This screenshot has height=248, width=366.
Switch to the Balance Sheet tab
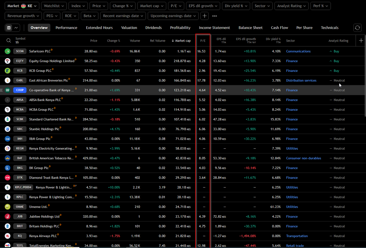click(x=250, y=28)
